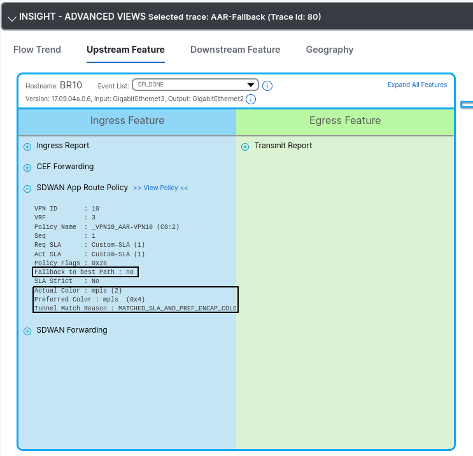Click the BR10 hostname text

[71, 85]
